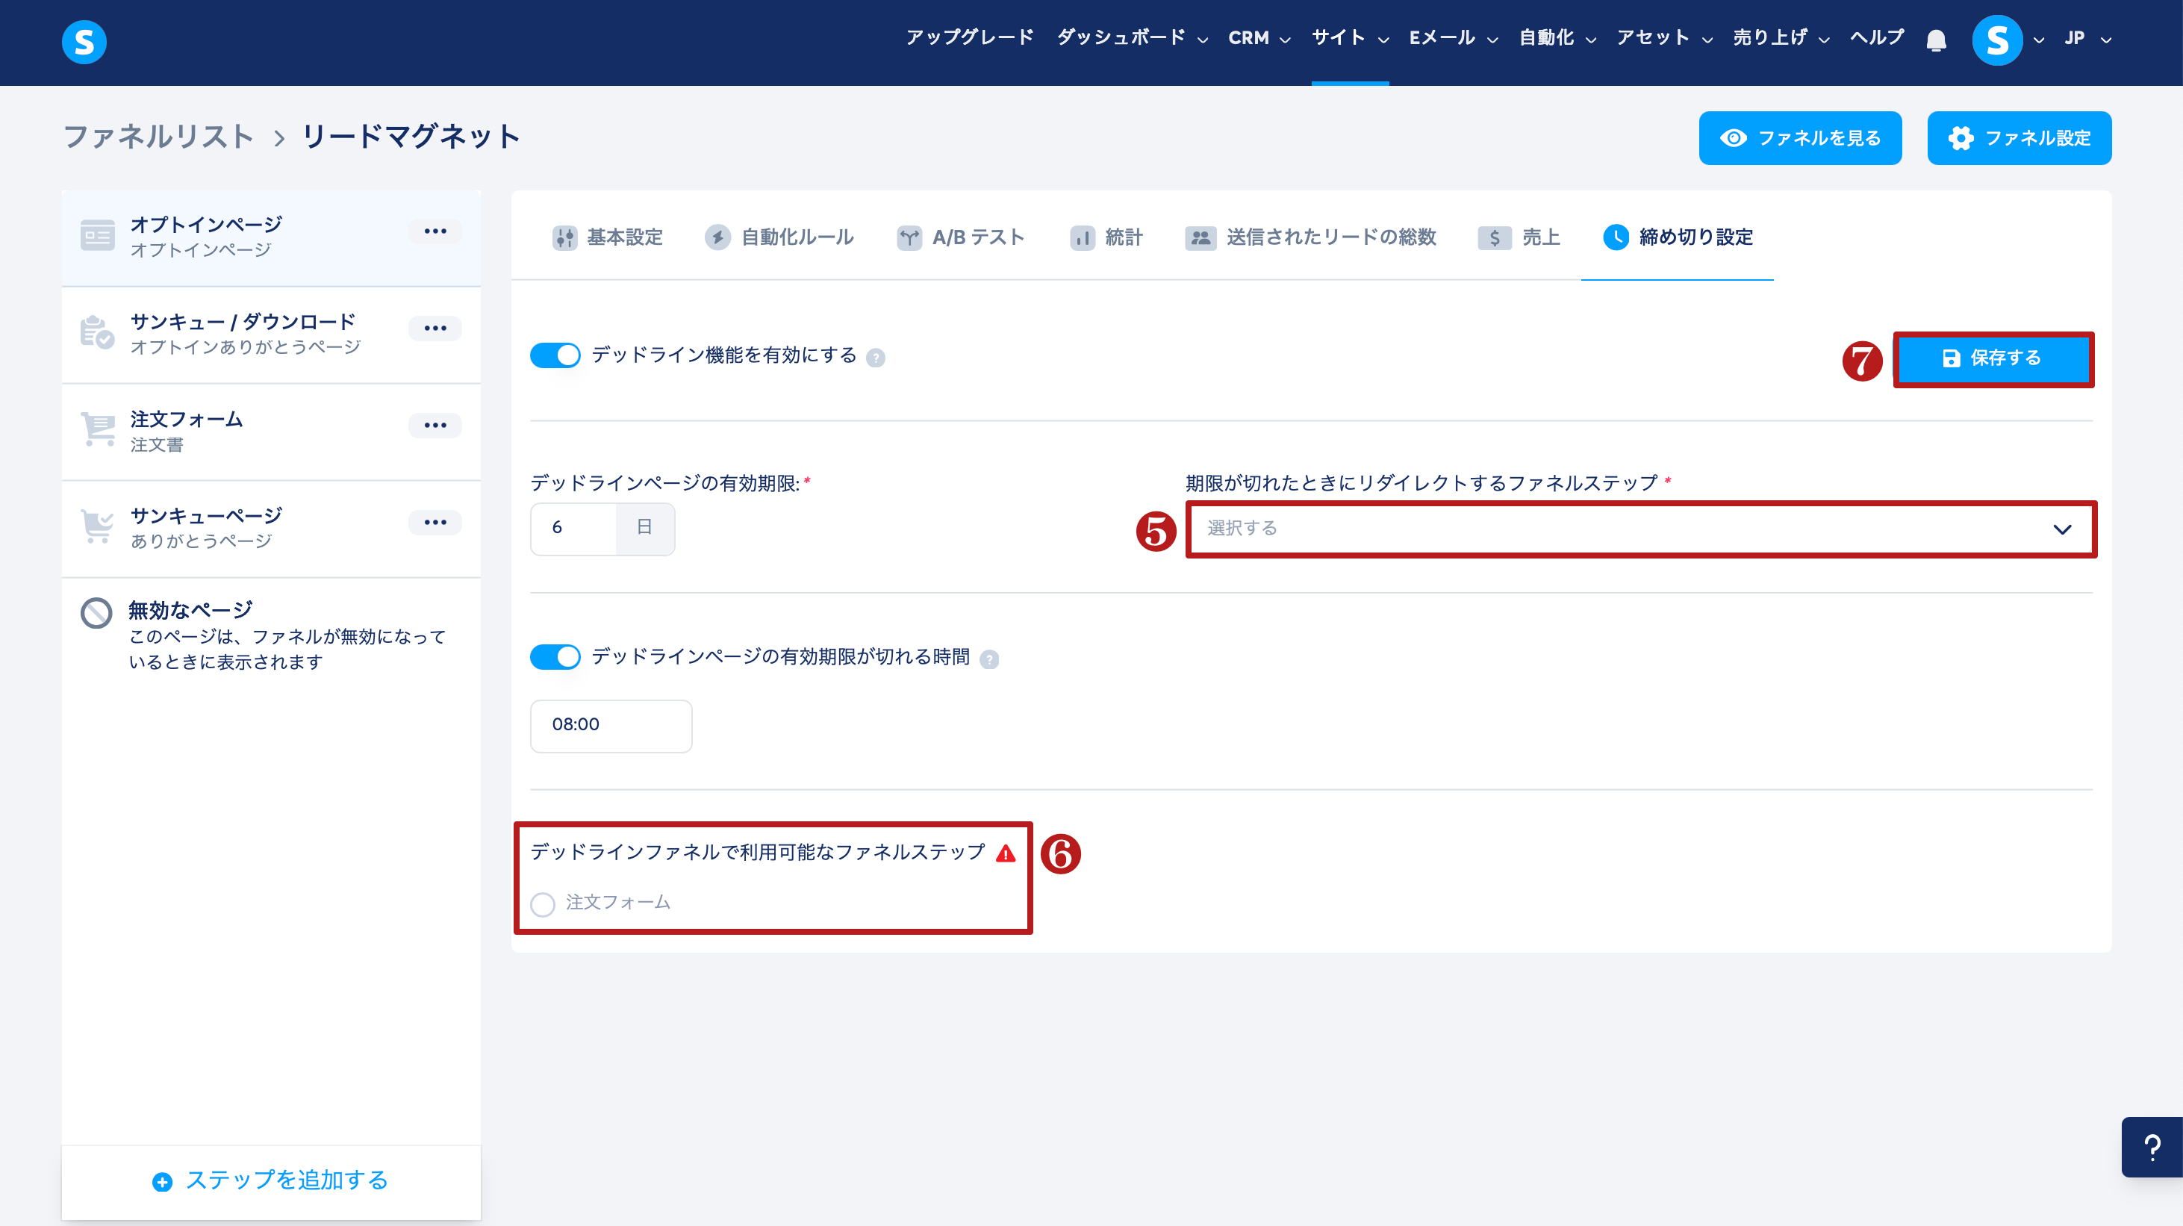Open options for オプトインページ step
The width and height of the screenshot is (2183, 1226).
435,231
